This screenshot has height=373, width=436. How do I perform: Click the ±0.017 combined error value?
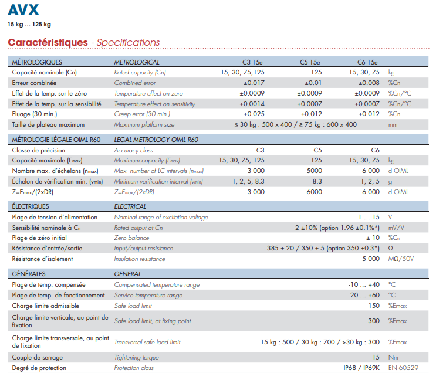[x=254, y=83]
